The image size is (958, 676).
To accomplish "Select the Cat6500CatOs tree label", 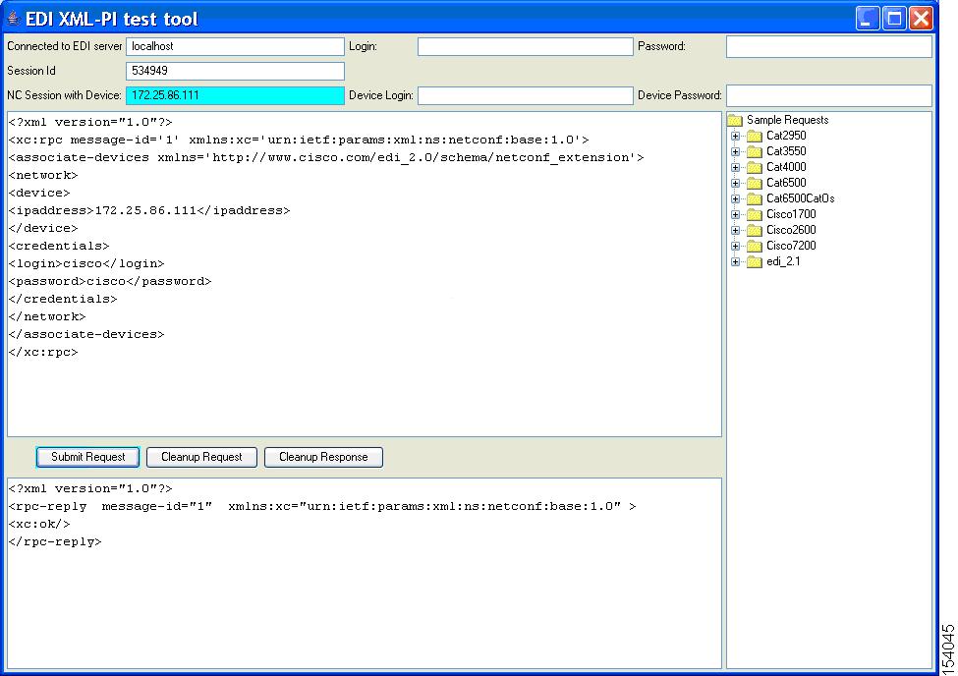I will click(x=801, y=198).
